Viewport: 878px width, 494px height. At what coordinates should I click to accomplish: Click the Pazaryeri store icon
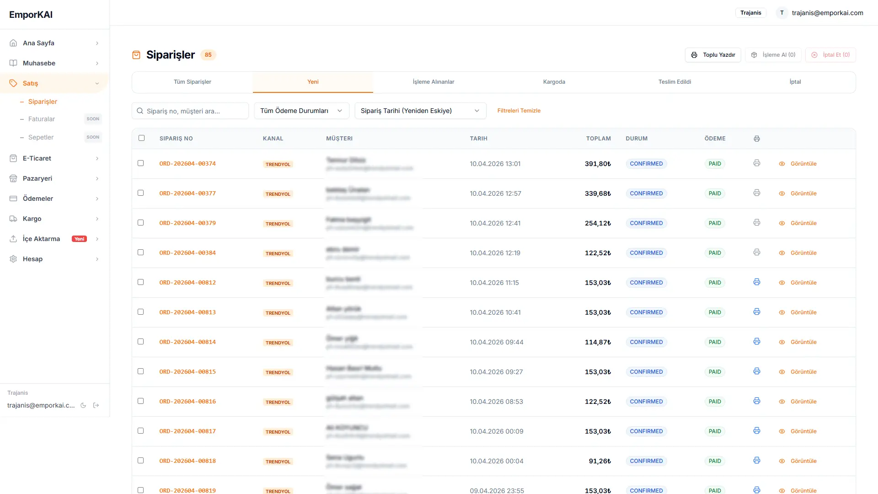13,178
